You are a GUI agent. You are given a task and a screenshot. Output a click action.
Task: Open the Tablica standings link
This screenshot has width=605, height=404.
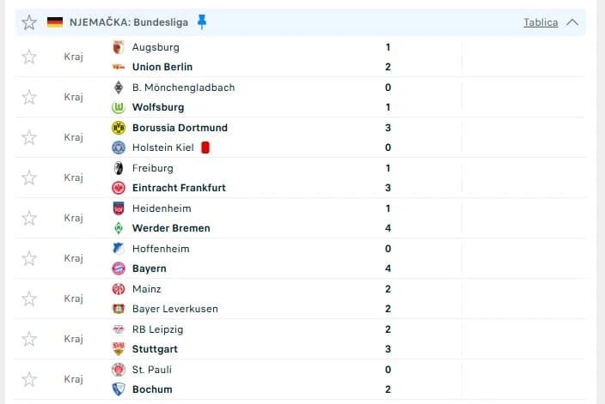pos(541,22)
